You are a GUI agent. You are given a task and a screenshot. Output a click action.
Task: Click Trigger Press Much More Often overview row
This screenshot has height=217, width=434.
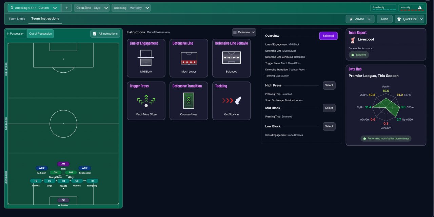(x=283, y=63)
